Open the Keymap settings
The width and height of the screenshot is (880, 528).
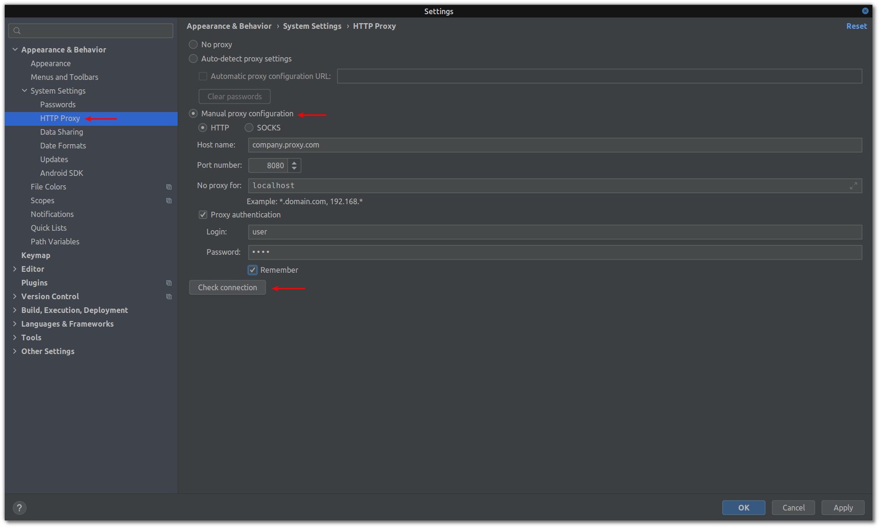[x=35, y=255]
